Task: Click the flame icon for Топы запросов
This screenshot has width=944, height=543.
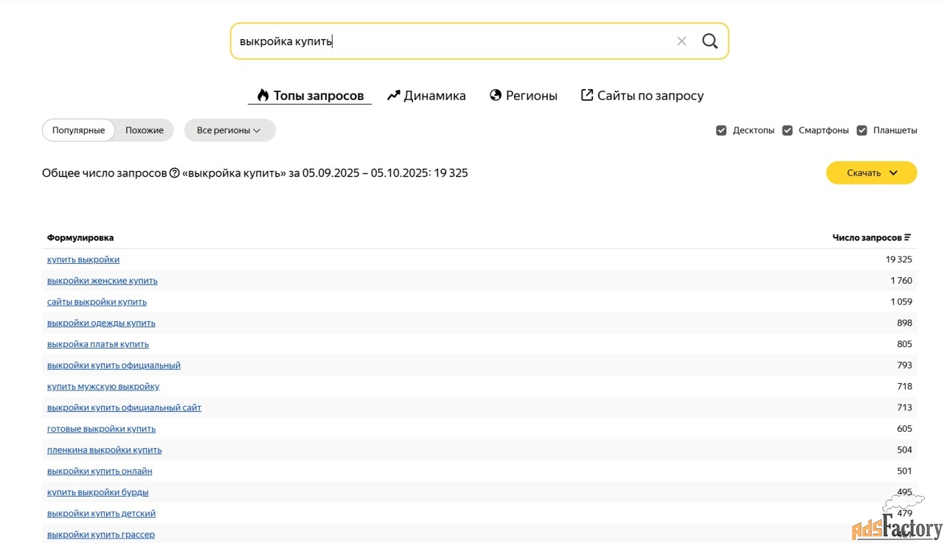Action: pyautogui.click(x=263, y=95)
